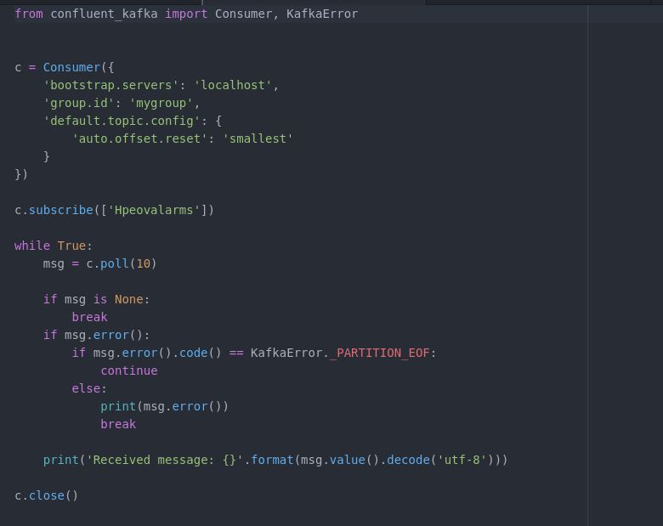Viewport: 663px width, 526px height.
Task: Click the 'while' keyword
Action: tap(32, 246)
